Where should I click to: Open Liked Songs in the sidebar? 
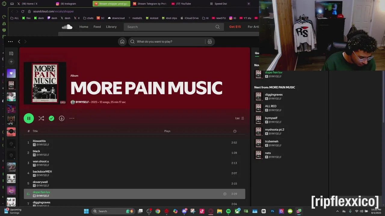tap(11, 73)
